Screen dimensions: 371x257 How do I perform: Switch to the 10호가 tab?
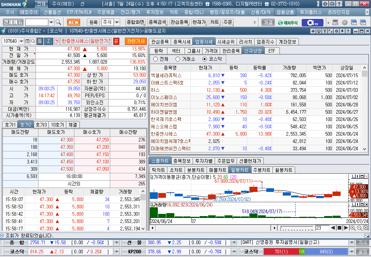(58, 125)
